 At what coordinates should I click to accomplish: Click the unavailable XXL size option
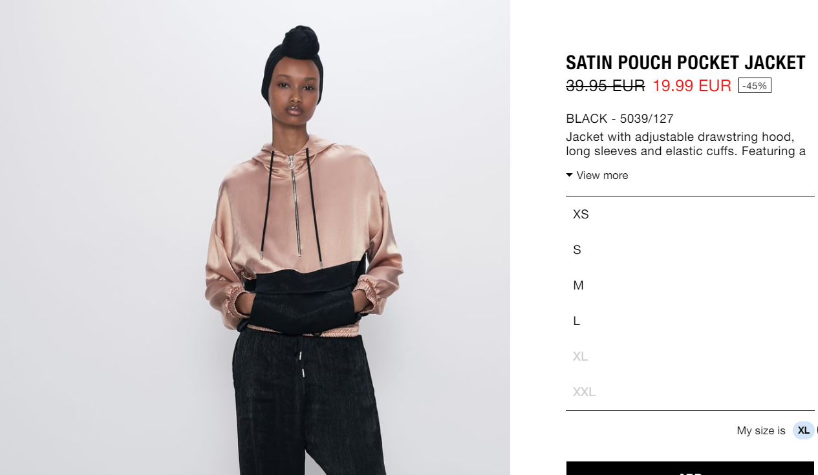coord(690,392)
